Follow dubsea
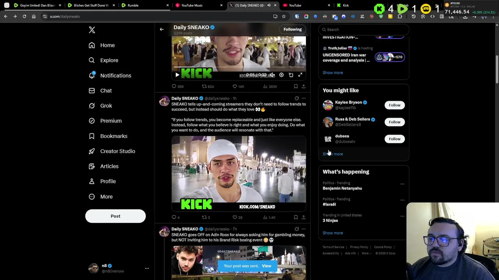The image size is (499, 280). (395, 139)
